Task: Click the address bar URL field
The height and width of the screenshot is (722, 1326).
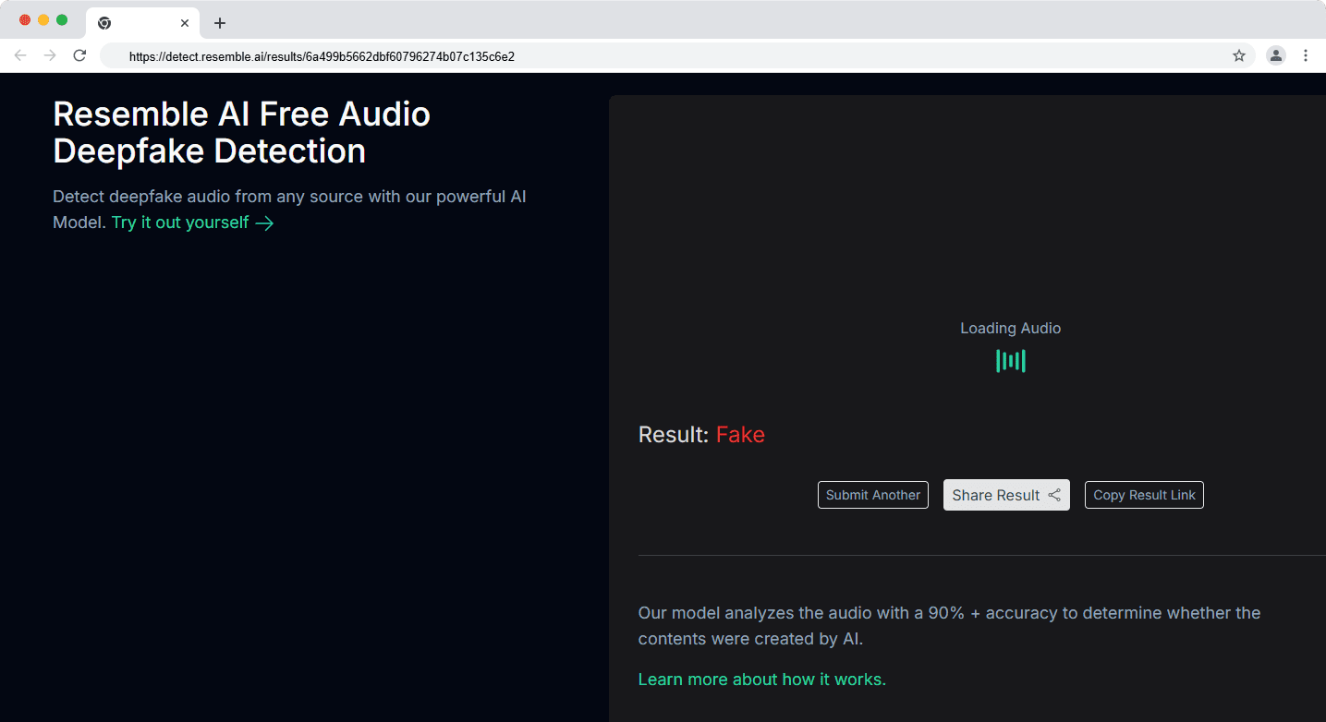Action: (x=647, y=56)
